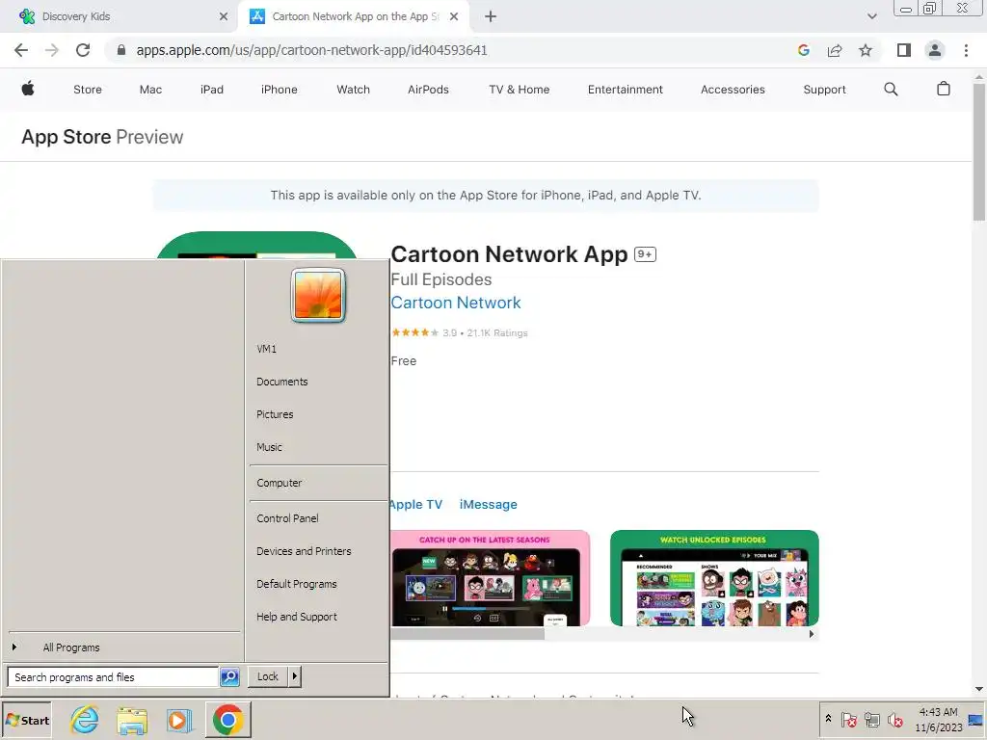
Task: Close the Discovery Kids tab
Action: click(x=224, y=16)
